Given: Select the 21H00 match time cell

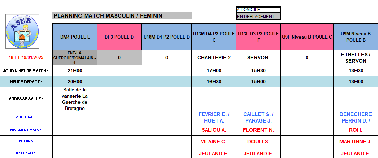Looking at the screenshot, I should (x=75, y=71).
